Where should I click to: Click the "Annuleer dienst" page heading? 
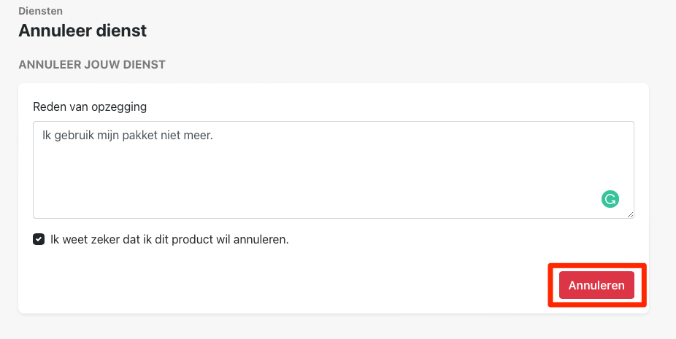tap(82, 31)
